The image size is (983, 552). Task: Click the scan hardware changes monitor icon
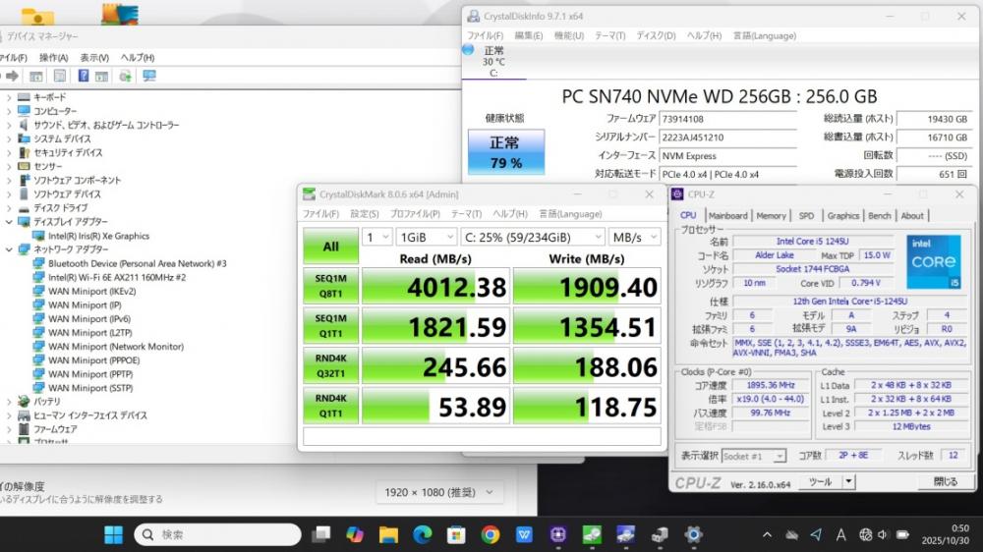pyautogui.click(x=149, y=76)
